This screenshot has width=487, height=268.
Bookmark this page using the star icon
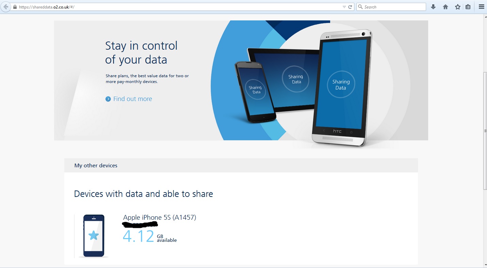pyautogui.click(x=457, y=6)
